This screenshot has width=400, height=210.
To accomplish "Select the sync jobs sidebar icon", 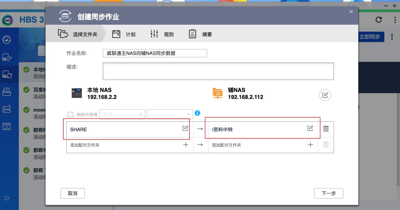I will [x=7, y=75].
